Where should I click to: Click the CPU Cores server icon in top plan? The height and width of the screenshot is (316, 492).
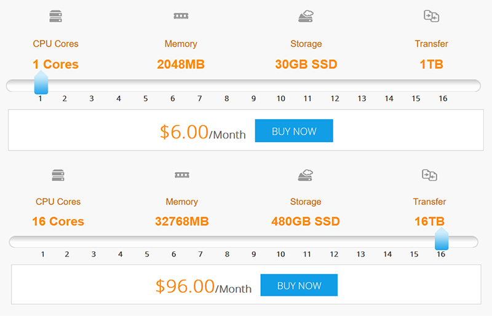click(55, 17)
